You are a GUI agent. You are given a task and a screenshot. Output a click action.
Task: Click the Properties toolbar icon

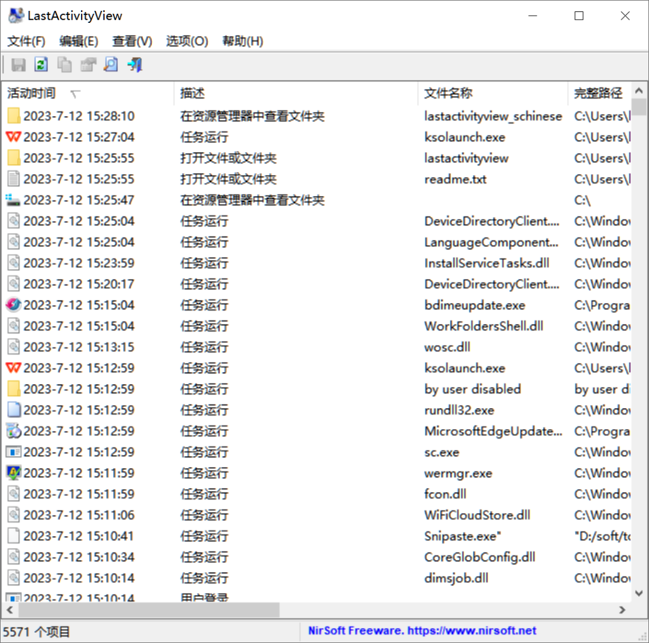(88, 64)
